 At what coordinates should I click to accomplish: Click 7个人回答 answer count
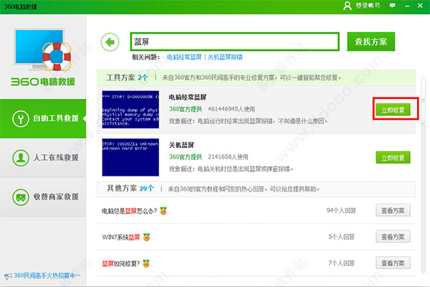point(341,263)
